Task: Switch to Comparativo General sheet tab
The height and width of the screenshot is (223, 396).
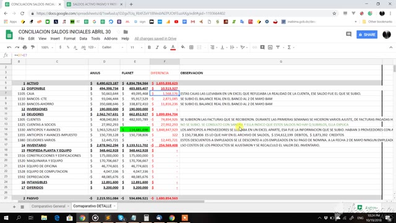Action: tap(48, 206)
